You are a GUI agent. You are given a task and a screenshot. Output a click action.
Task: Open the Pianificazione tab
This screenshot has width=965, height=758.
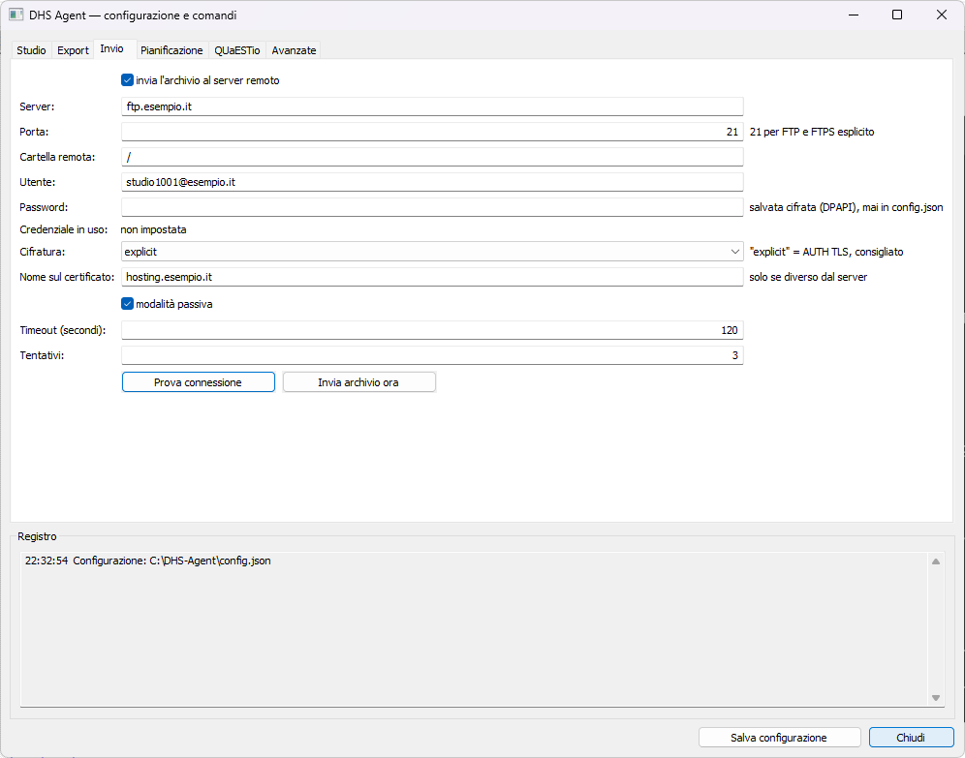click(x=171, y=50)
